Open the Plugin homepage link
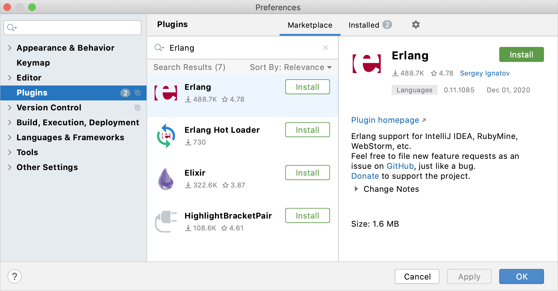The image size is (558, 291). [x=388, y=120]
